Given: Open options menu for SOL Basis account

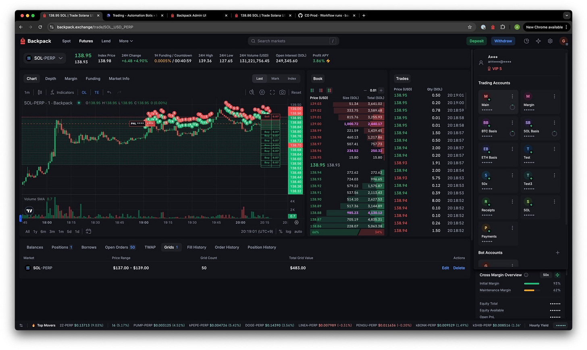Looking at the screenshot, I should tap(554, 122).
